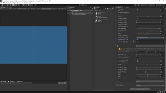Toggle hidden packages visibility icon in Project

[113, 9]
